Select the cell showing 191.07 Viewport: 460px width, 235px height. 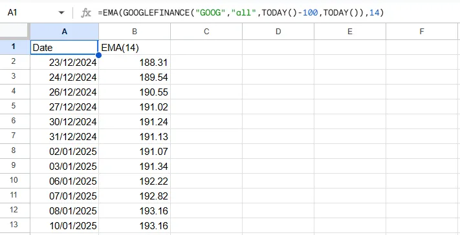click(x=135, y=151)
